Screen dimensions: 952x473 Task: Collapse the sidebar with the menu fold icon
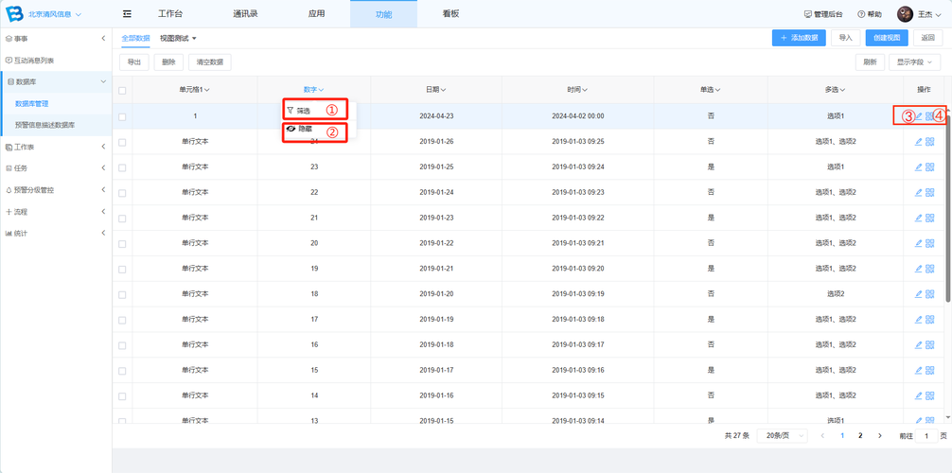pos(127,14)
